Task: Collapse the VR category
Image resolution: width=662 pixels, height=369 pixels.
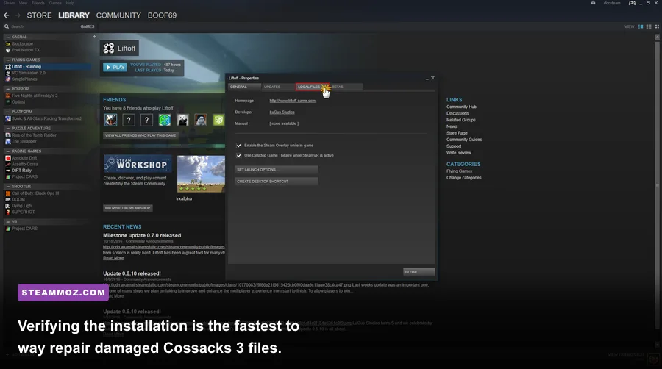Action: (7, 222)
